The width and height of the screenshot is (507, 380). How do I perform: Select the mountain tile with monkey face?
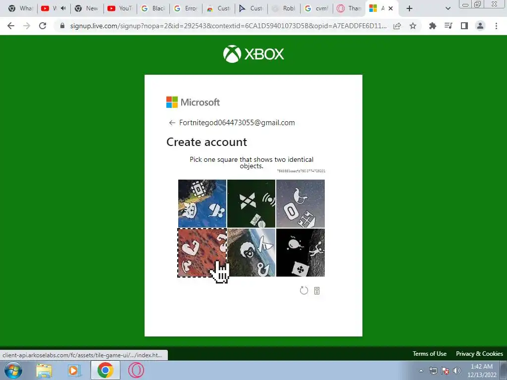click(x=251, y=253)
